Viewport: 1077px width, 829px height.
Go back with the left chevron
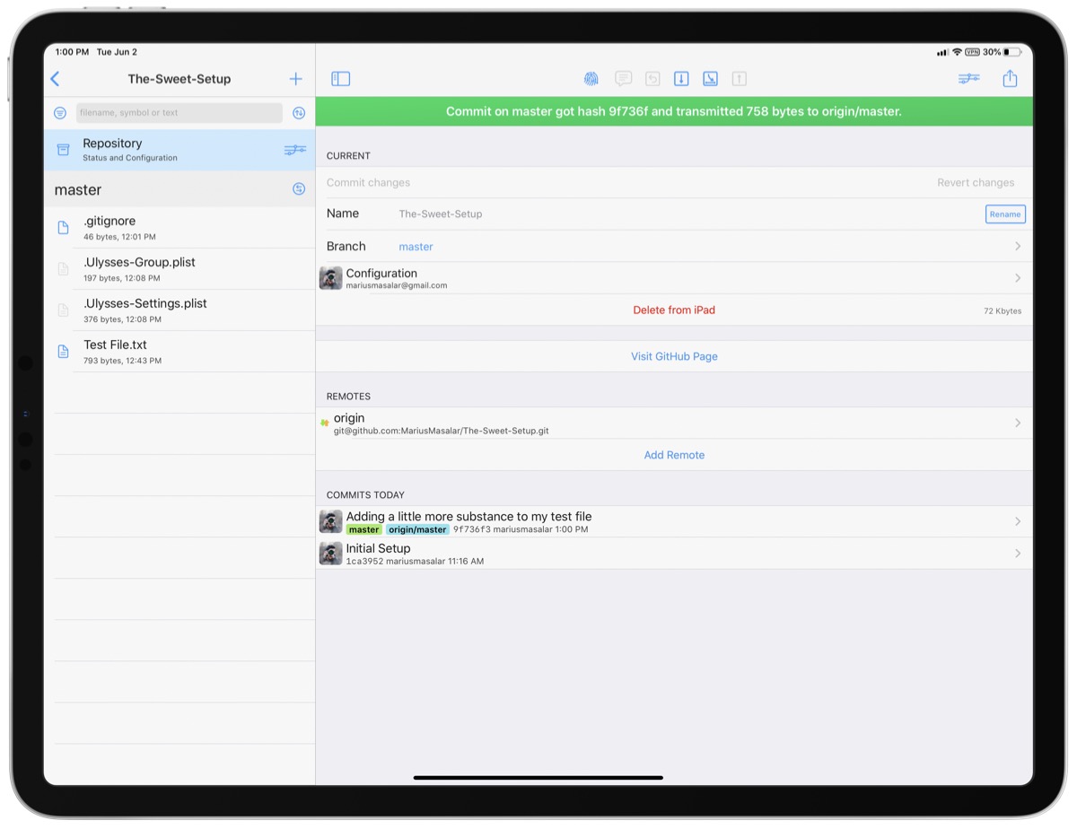point(55,79)
